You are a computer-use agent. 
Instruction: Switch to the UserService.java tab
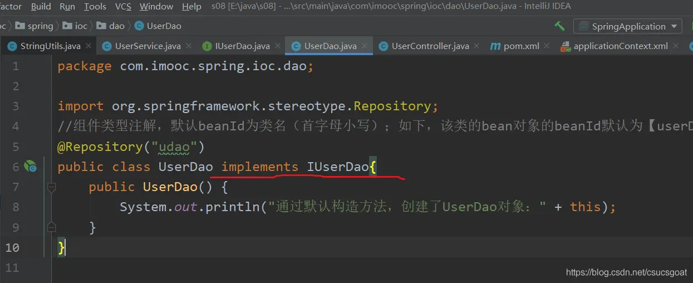[x=148, y=46]
